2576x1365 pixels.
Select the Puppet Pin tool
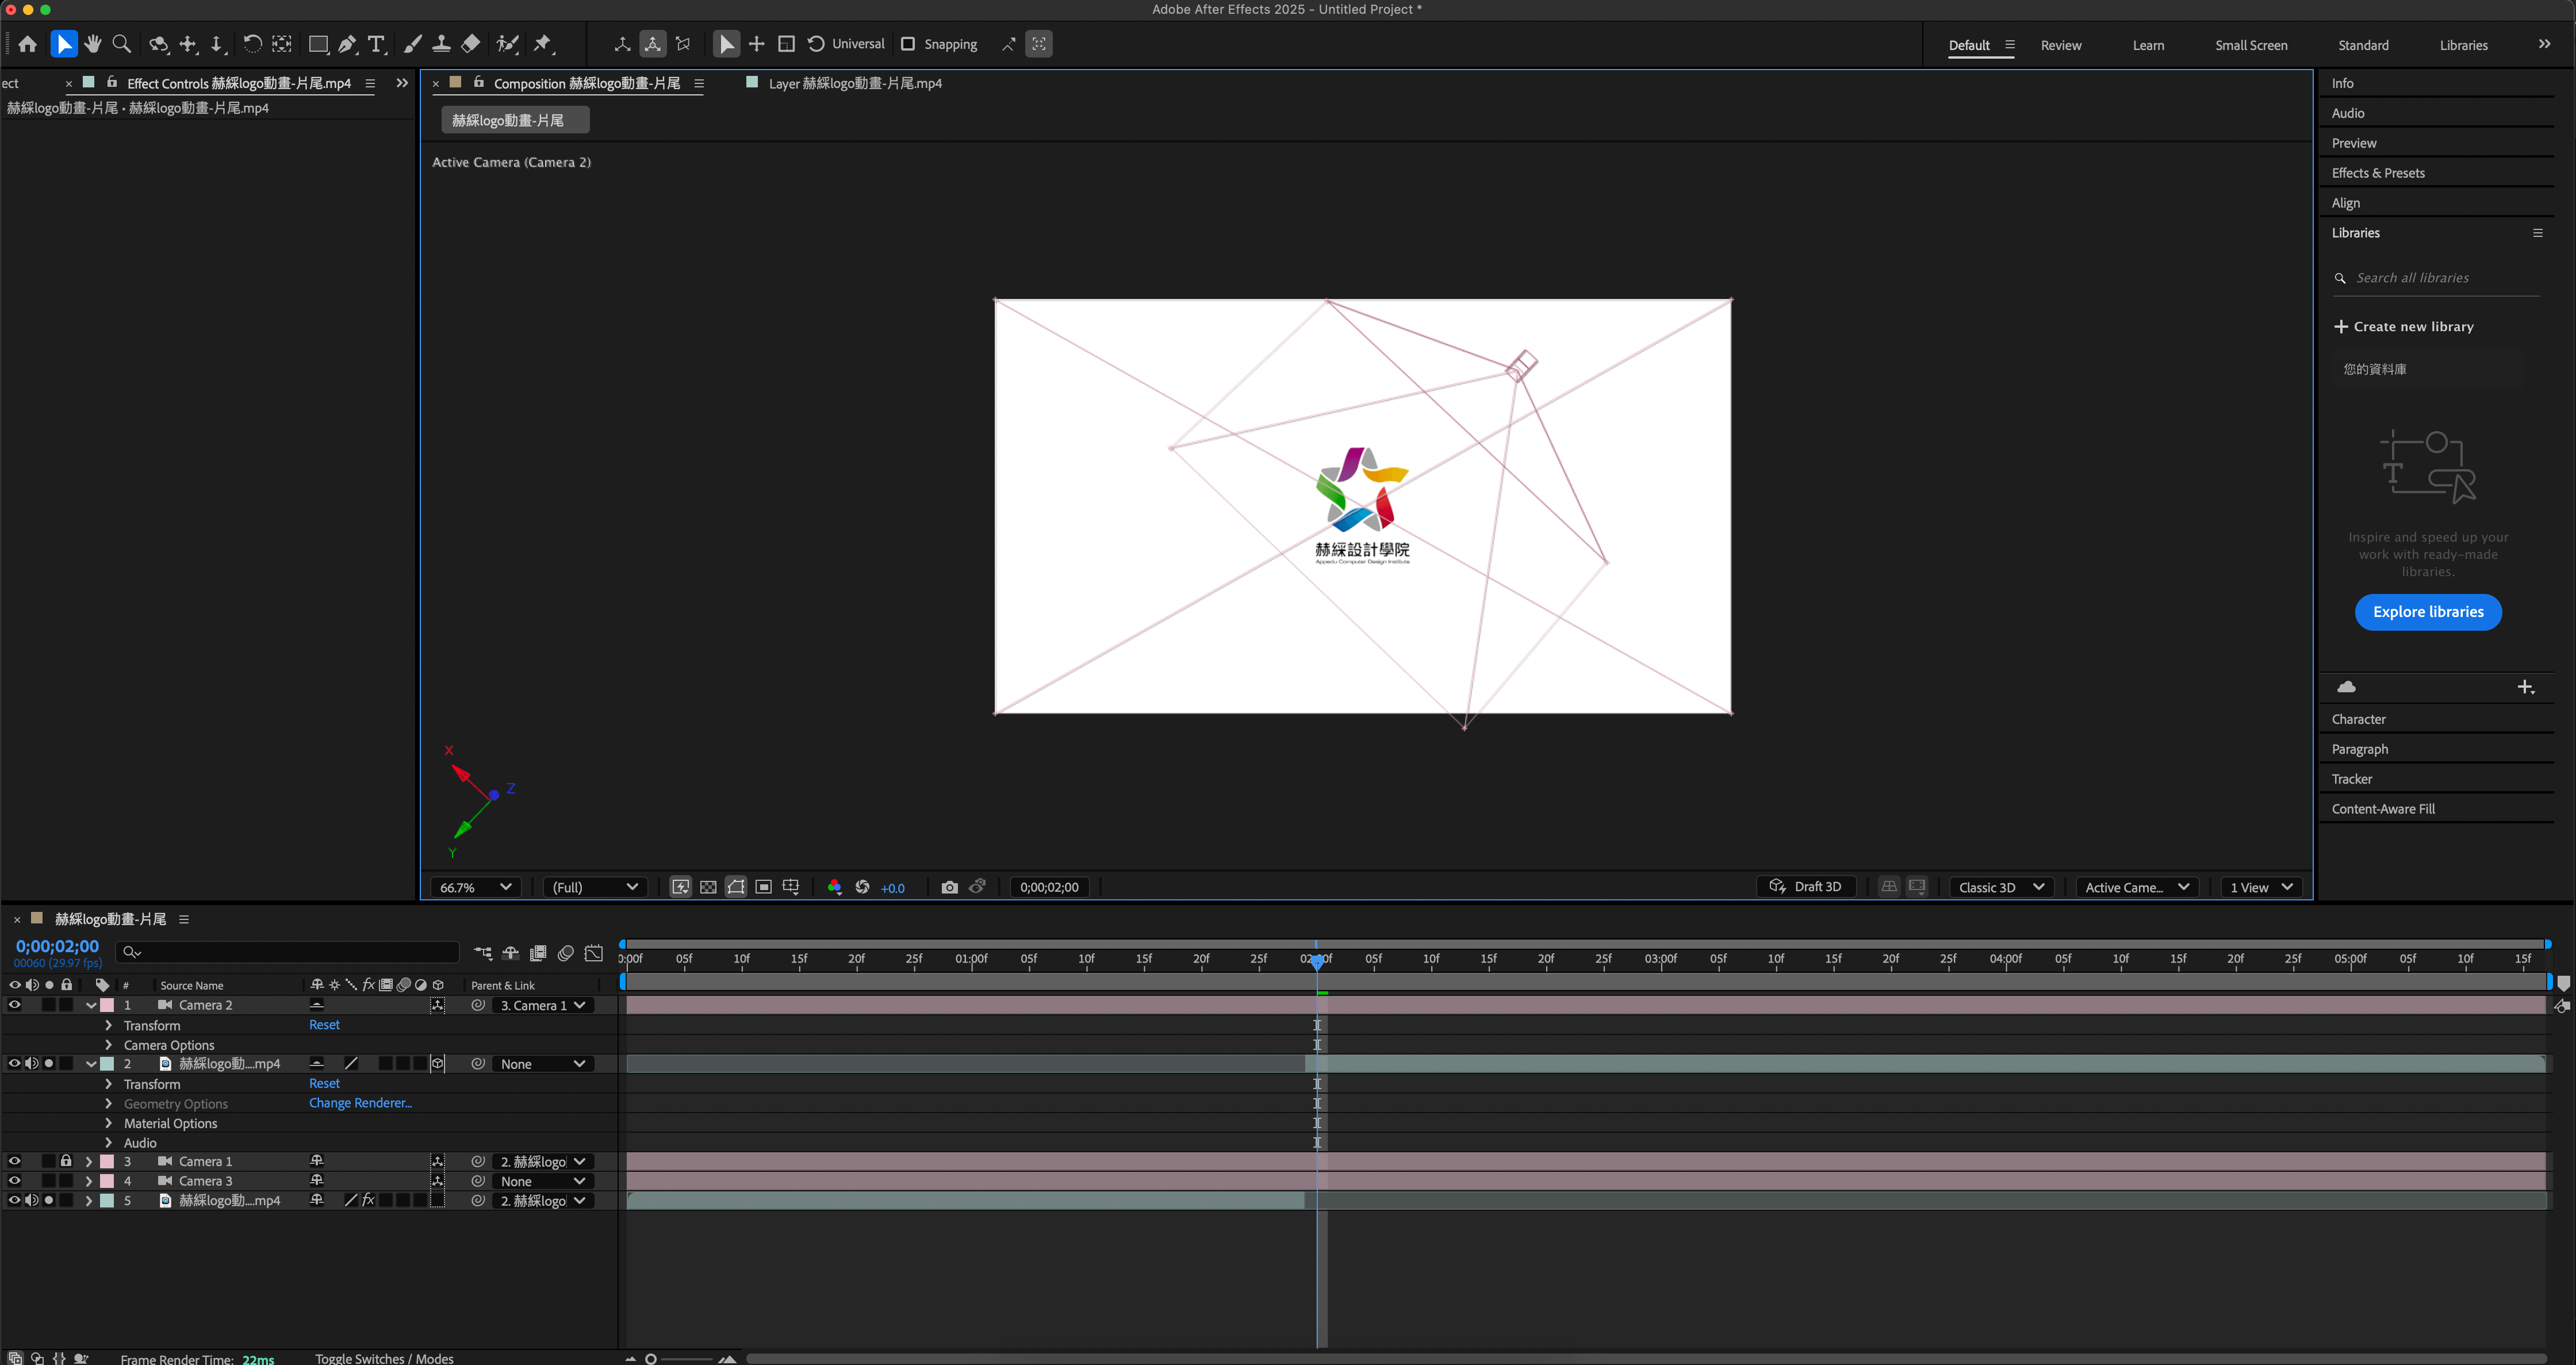coord(543,44)
